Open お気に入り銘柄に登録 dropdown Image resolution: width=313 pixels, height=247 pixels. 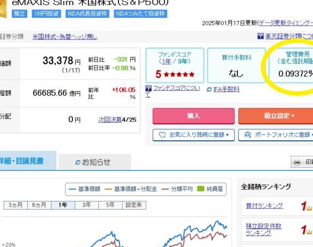click(194, 135)
